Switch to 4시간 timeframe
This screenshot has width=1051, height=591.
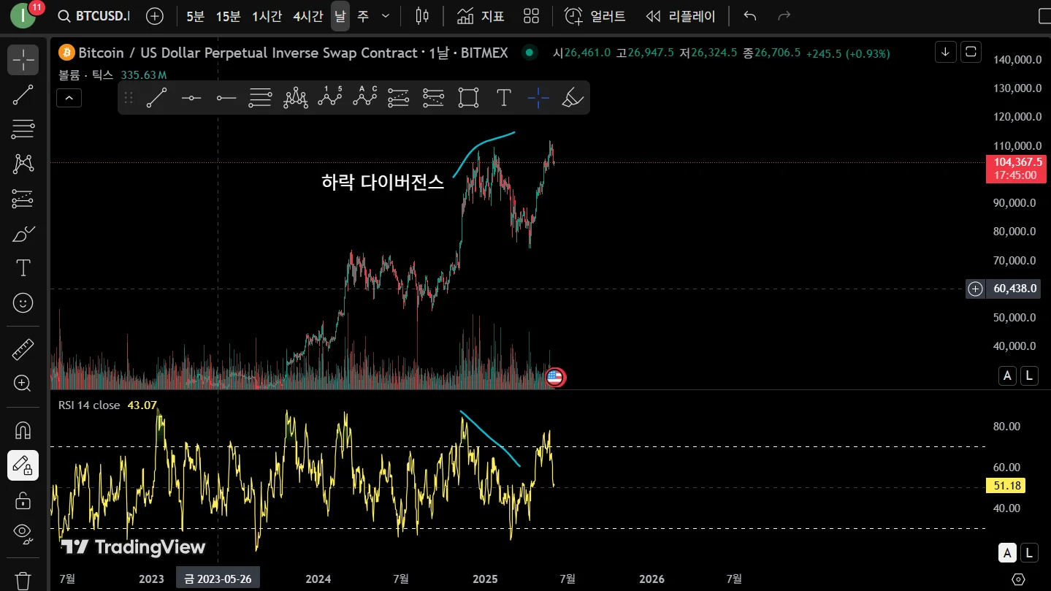point(307,16)
